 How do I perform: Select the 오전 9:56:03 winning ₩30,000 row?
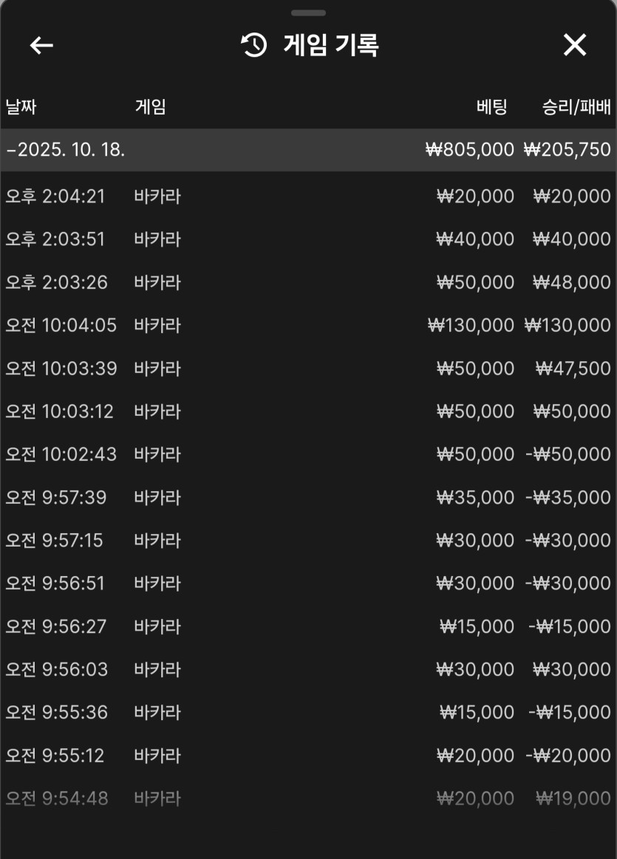tap(309, 669)
